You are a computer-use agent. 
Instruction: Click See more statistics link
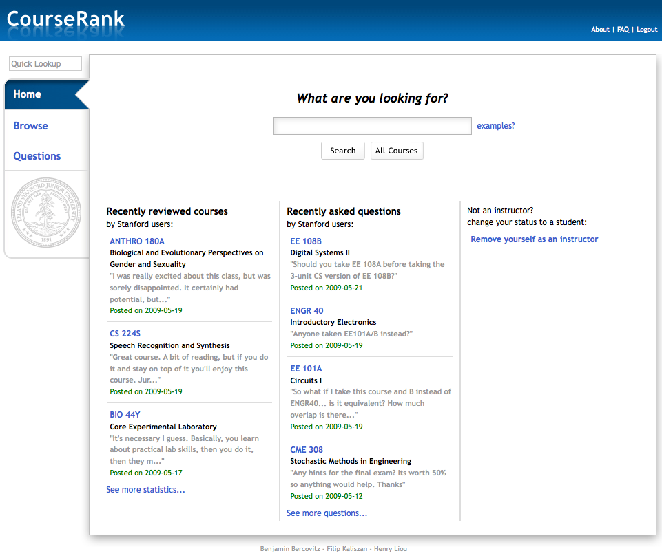tap(145, 490)
